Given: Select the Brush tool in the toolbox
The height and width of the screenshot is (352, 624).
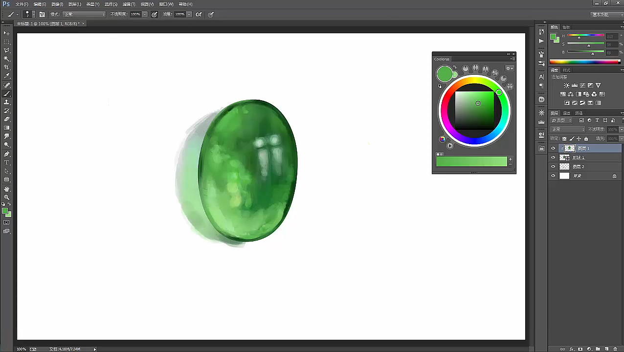Looking at the screenshot, I should tap(7, 93).
